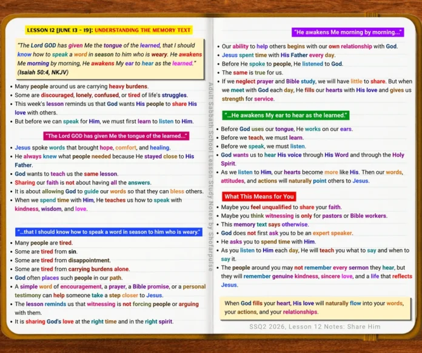Image resolution: width=422 pixels, height=353 pixels.
Task: Click bullet 'God wants to teach us the same lesson.'
Action: coord(67,174)
